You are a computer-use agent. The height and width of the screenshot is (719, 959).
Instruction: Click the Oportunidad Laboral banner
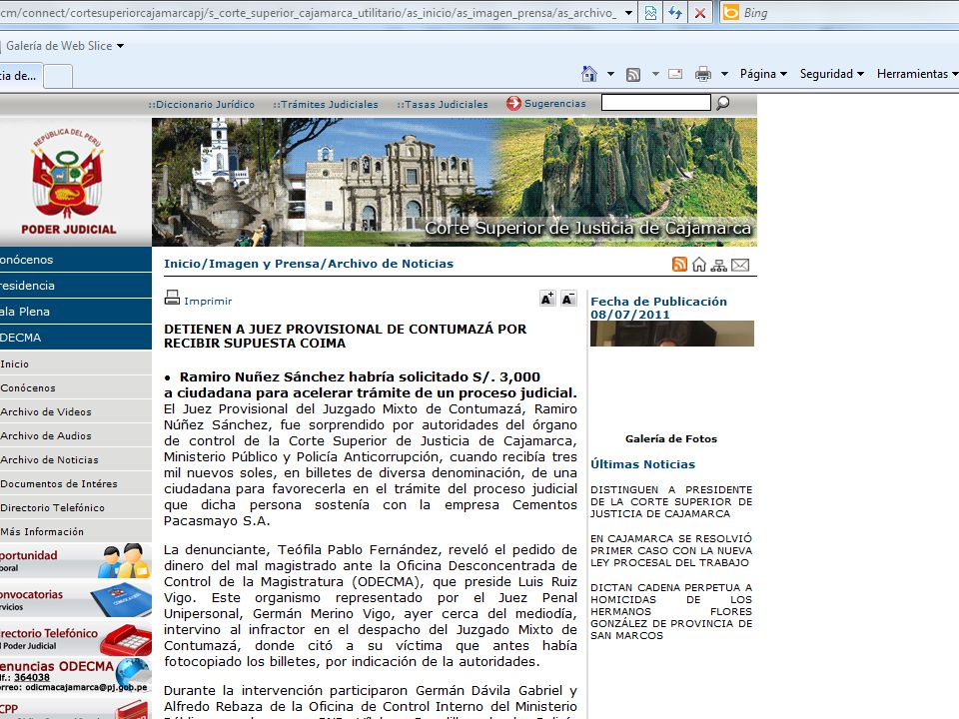(76, 560)
